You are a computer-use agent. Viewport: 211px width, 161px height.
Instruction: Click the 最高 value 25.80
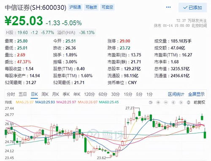22,41
